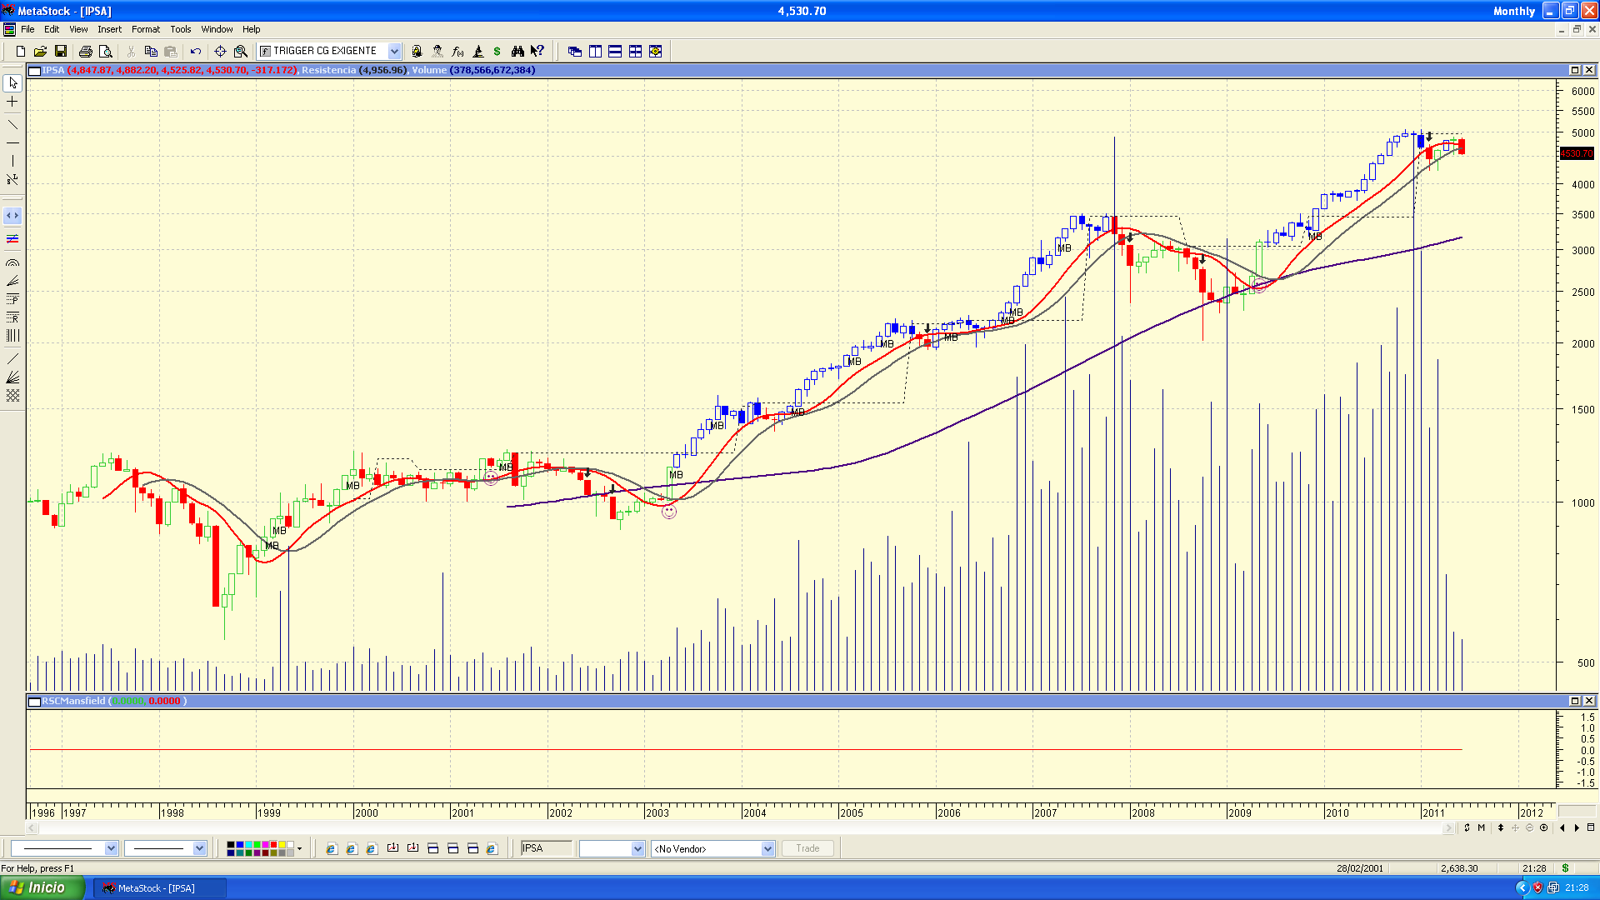The image size is (1600, 900).
Task: Click the Open file folder icon
Action: [x=40, y=52]
